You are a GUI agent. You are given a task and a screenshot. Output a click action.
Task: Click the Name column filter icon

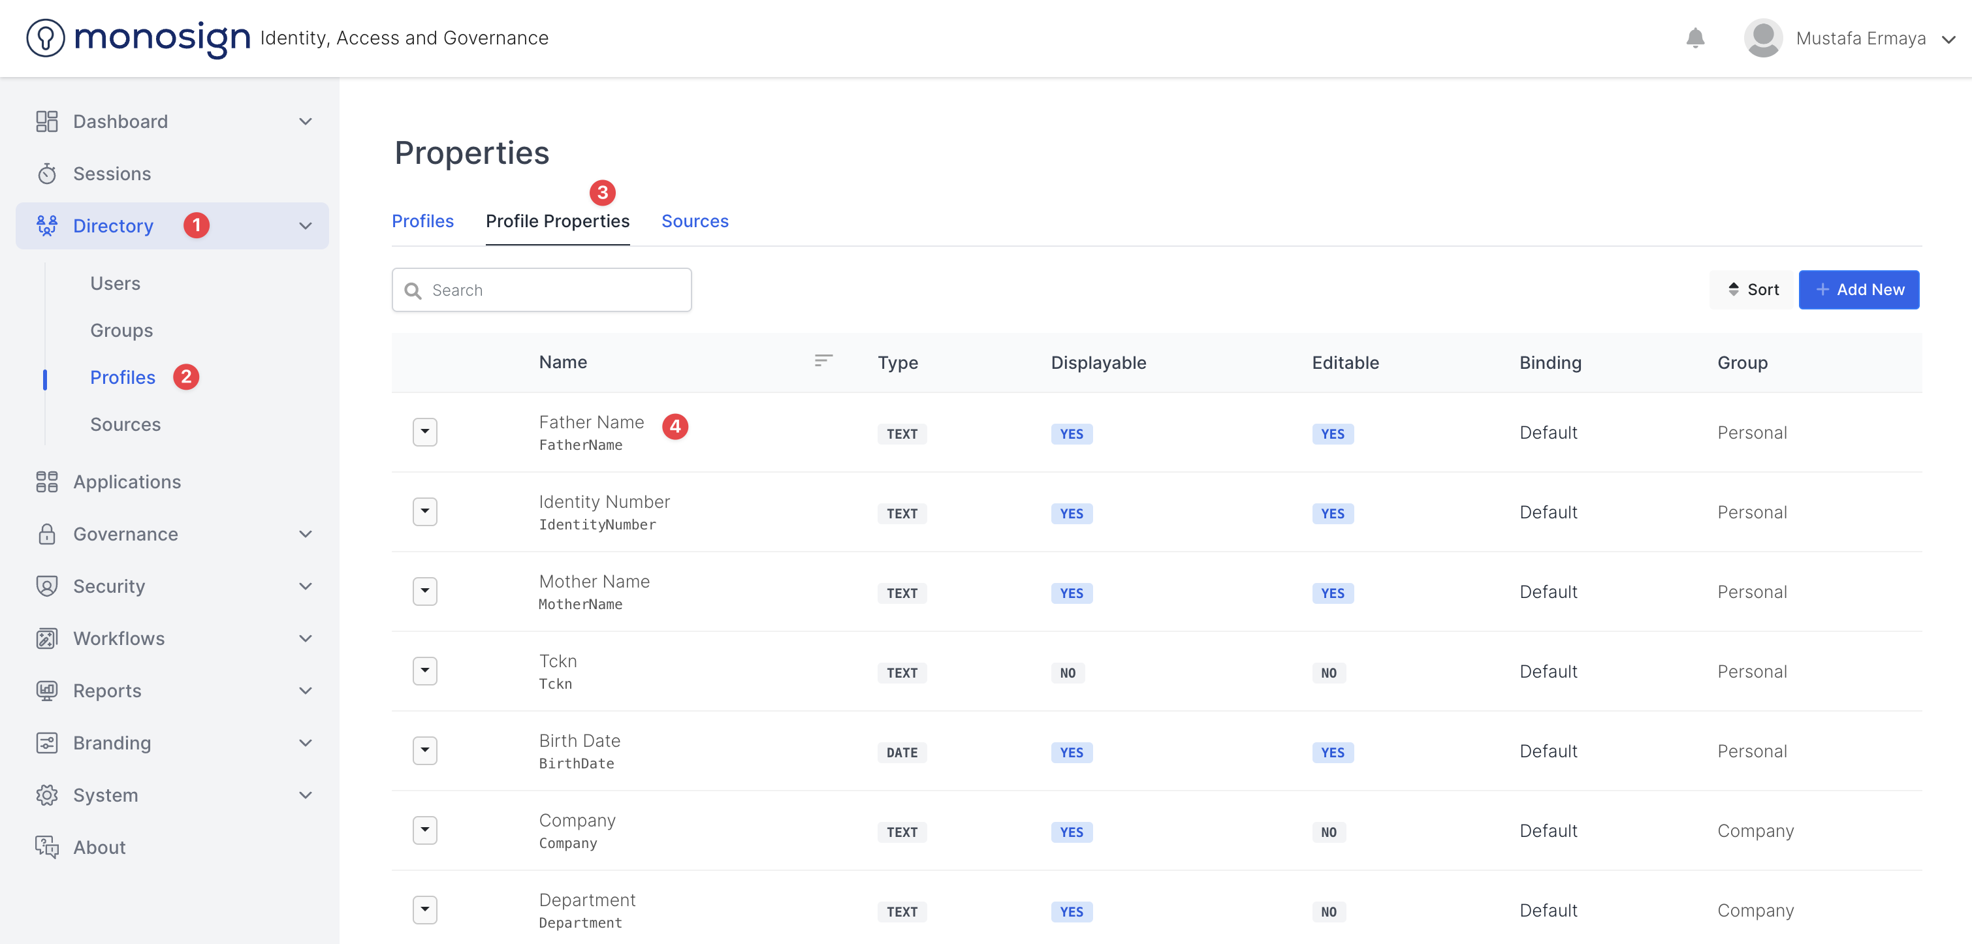[823, 360]
